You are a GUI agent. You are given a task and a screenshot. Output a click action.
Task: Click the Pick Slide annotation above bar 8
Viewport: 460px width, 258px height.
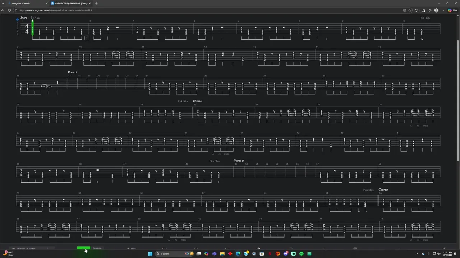425,18
